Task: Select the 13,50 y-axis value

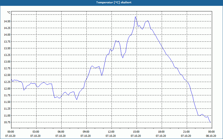Action: click(7, 48)
